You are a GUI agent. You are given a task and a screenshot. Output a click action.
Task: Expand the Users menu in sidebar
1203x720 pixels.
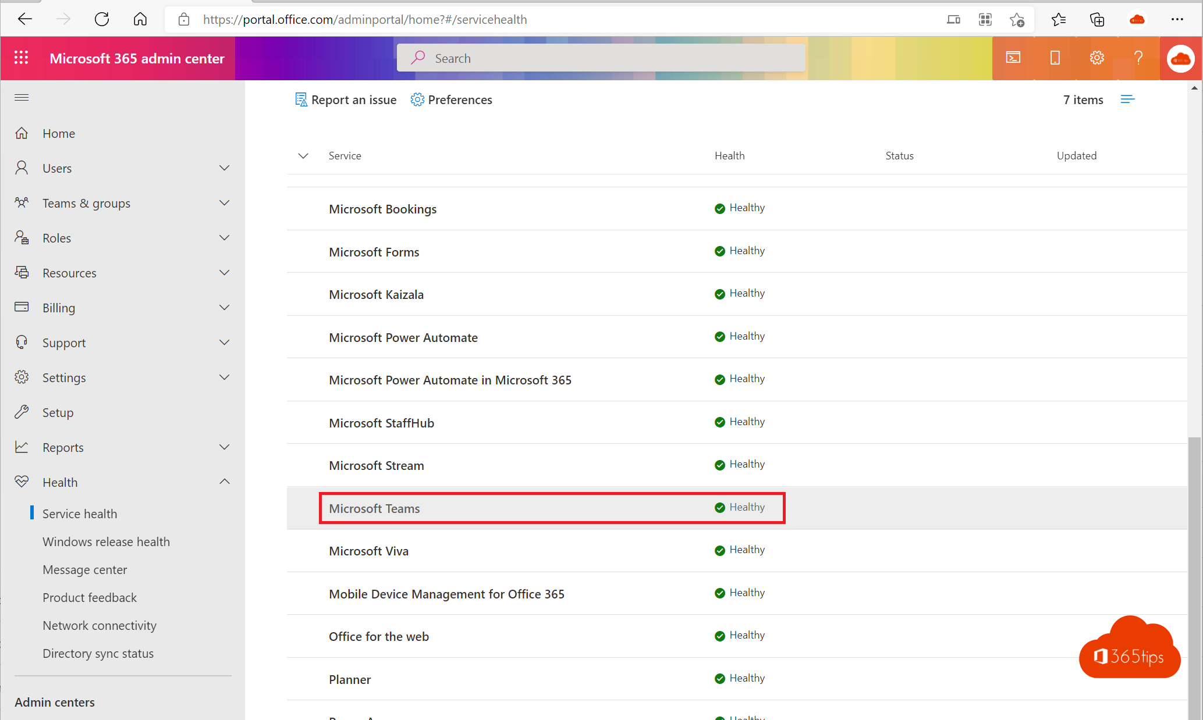pos(225,167)
